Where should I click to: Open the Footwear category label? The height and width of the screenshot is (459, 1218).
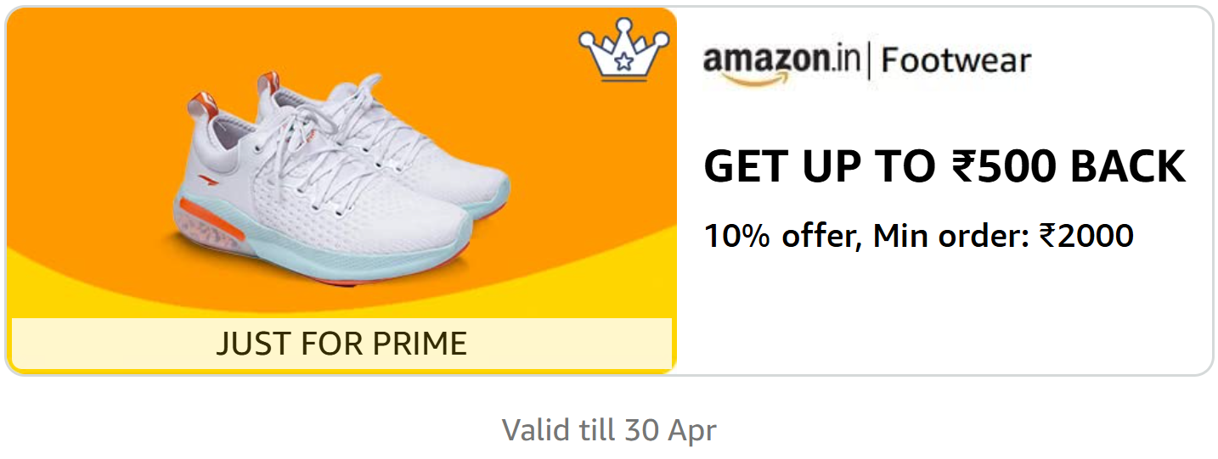956,61
